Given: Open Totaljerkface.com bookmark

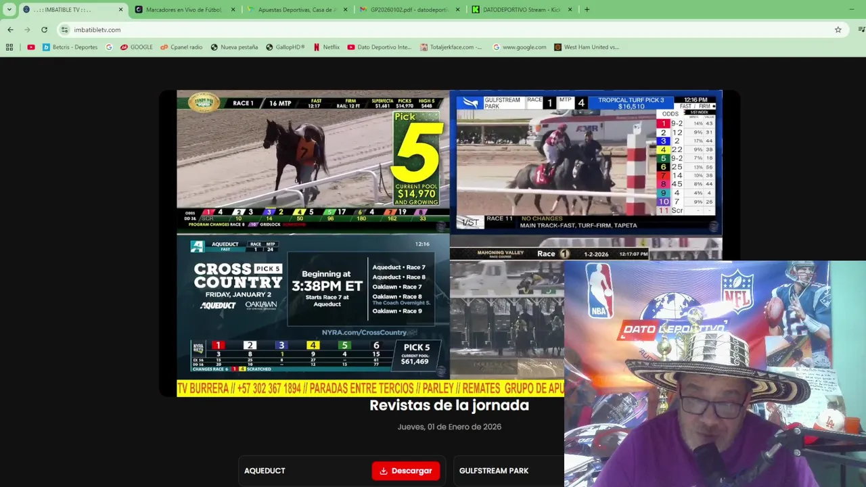Looking at the screenshot, I should [x=451, y=47].
